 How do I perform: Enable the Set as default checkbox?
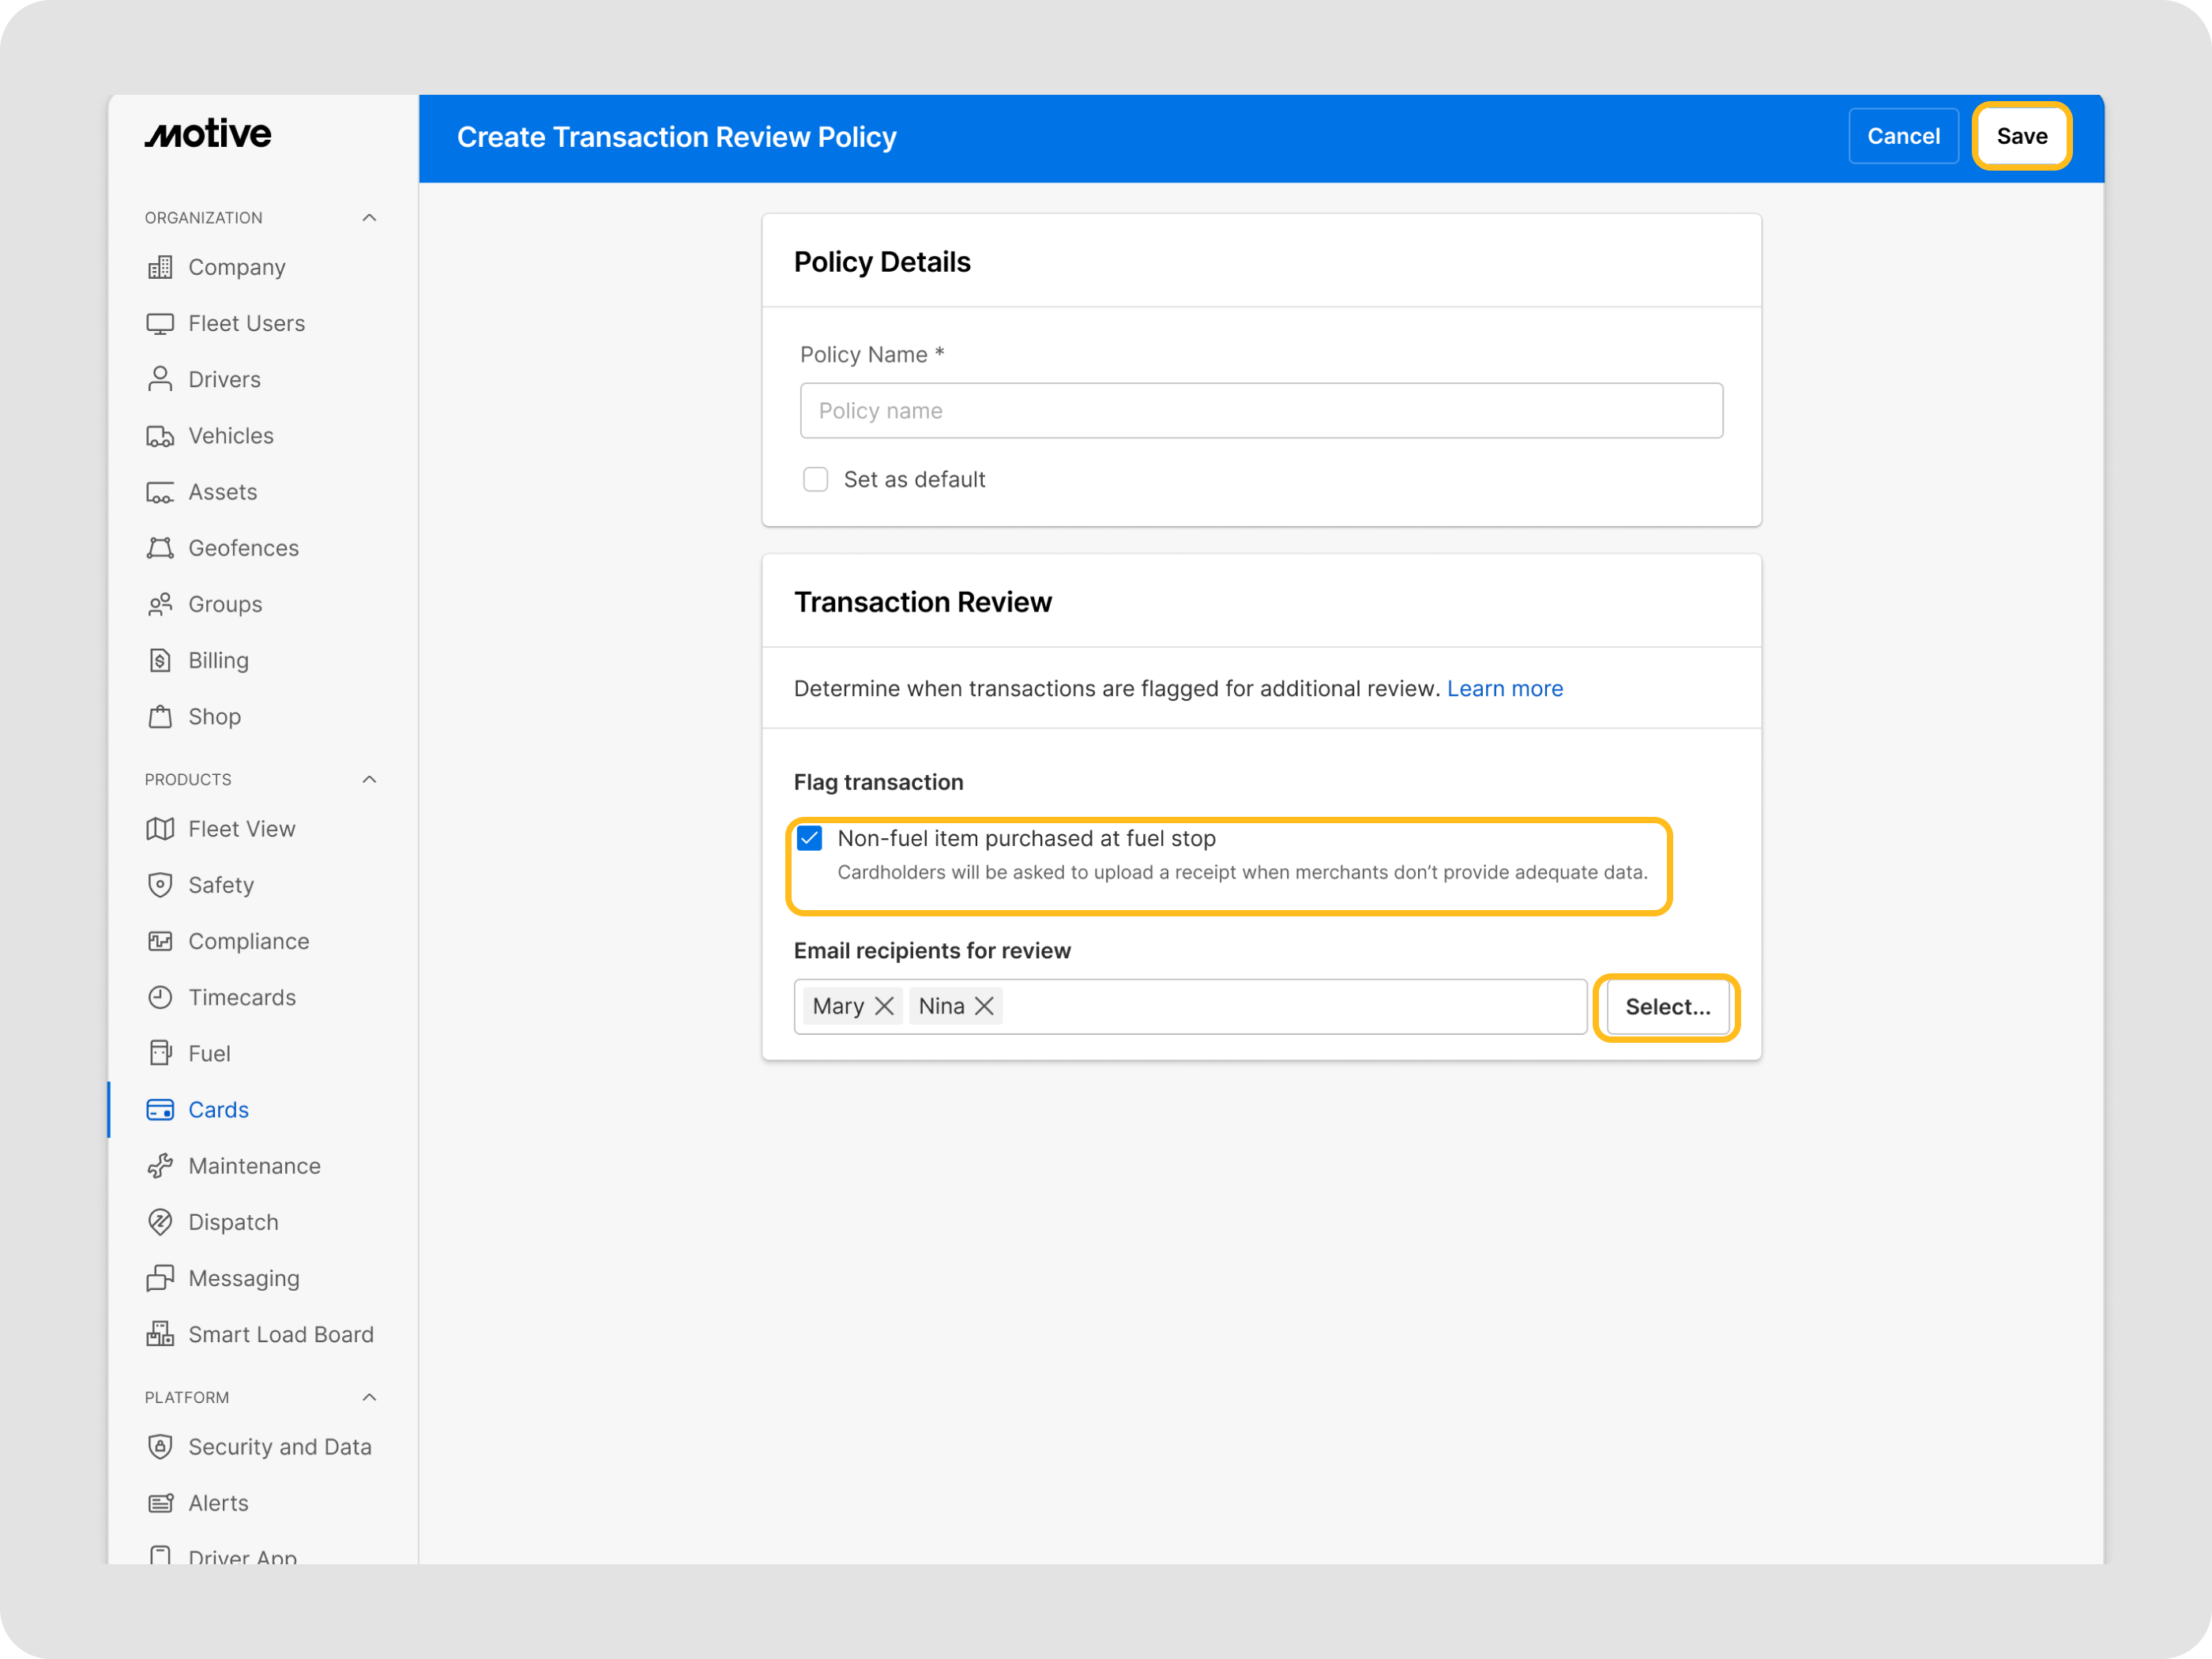815,480
